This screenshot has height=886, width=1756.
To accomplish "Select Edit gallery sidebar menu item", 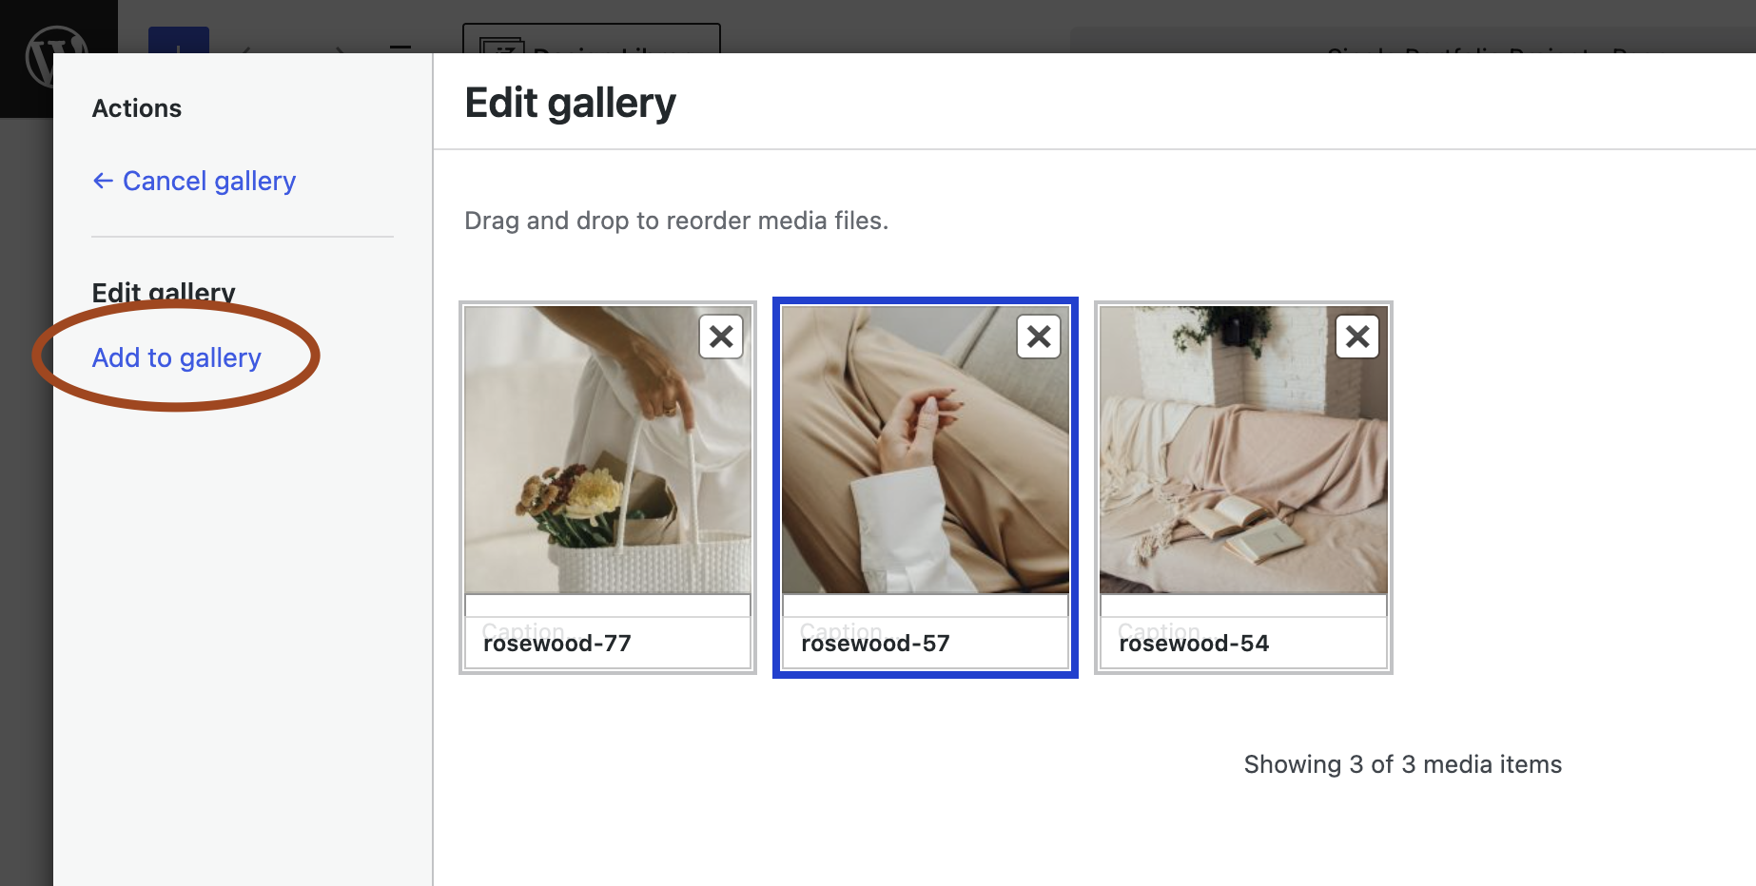I will [164, 292].
